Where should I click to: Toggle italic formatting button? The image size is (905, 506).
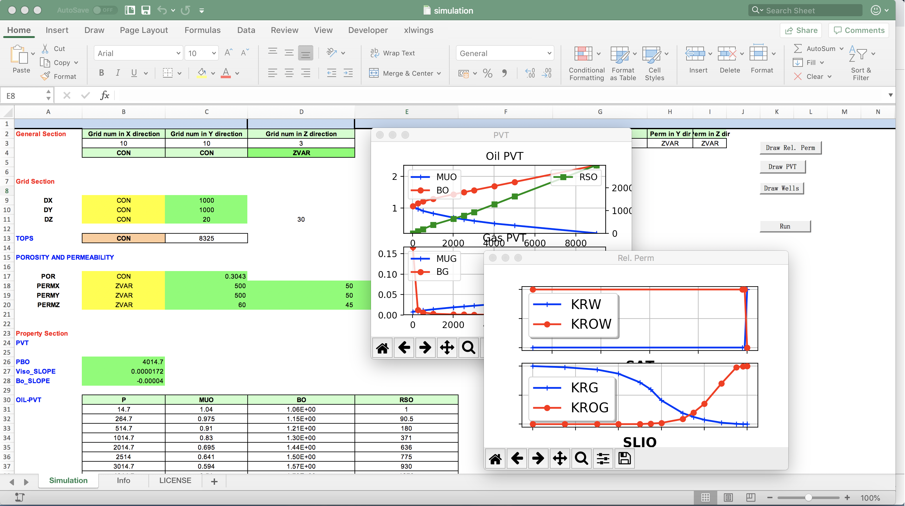[x=118, y=73]
